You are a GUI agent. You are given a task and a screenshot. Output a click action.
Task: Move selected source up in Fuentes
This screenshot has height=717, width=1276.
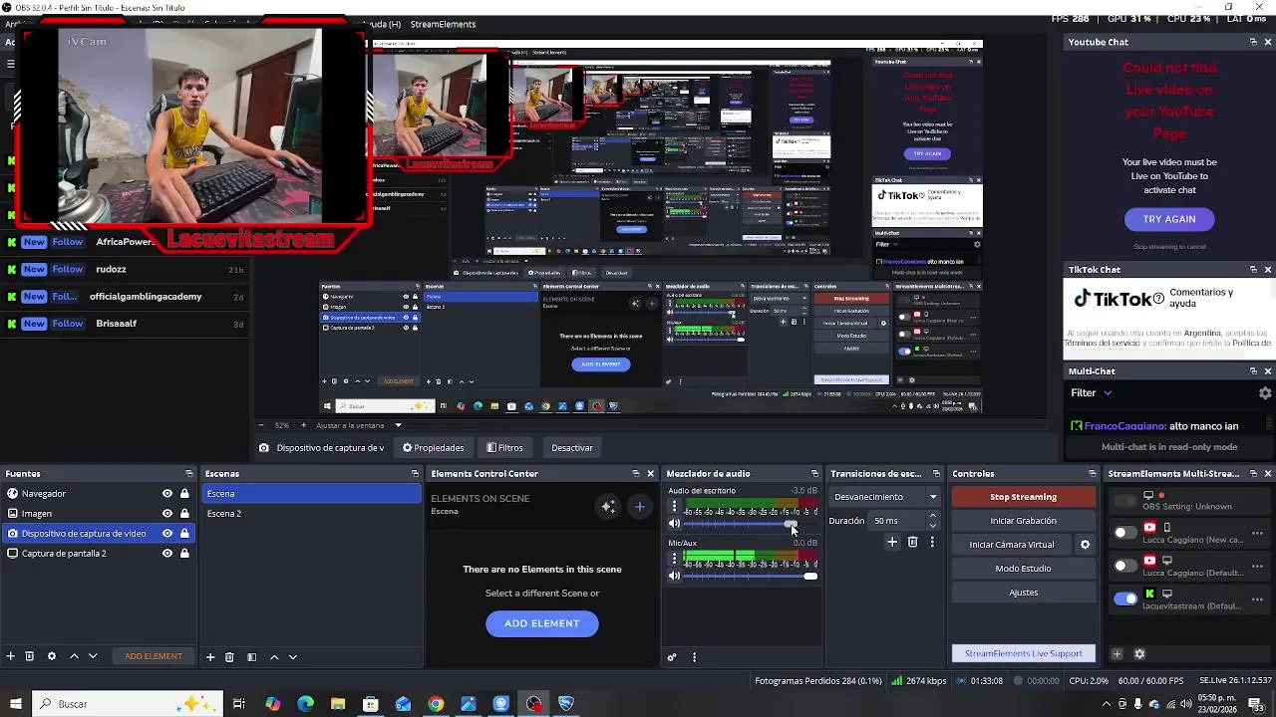[x=74, y=656]
